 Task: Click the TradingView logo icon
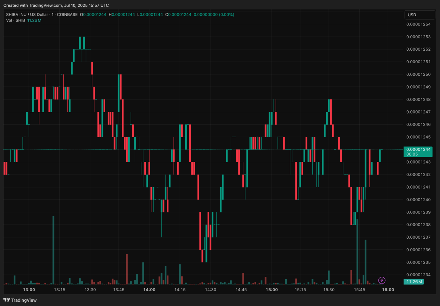[7, 300]
